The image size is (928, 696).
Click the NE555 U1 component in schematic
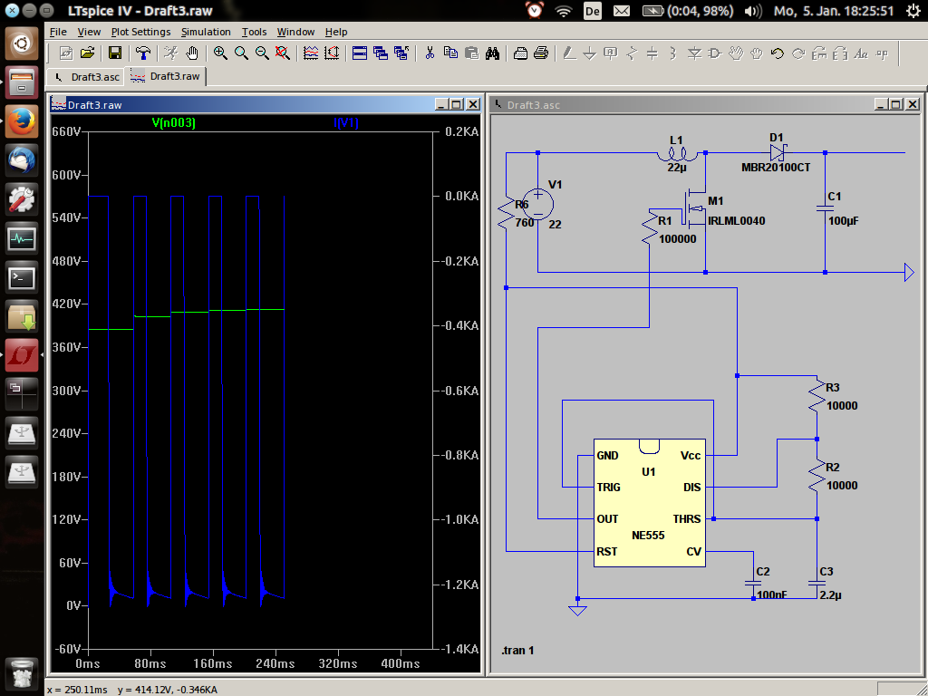649,503
